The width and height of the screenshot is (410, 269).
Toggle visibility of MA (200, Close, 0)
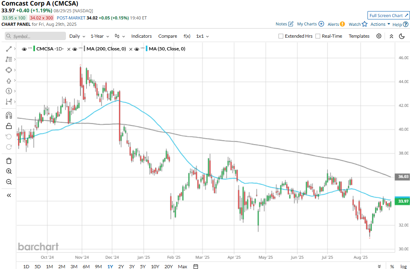pyautogui.click(x=75, y=49)
